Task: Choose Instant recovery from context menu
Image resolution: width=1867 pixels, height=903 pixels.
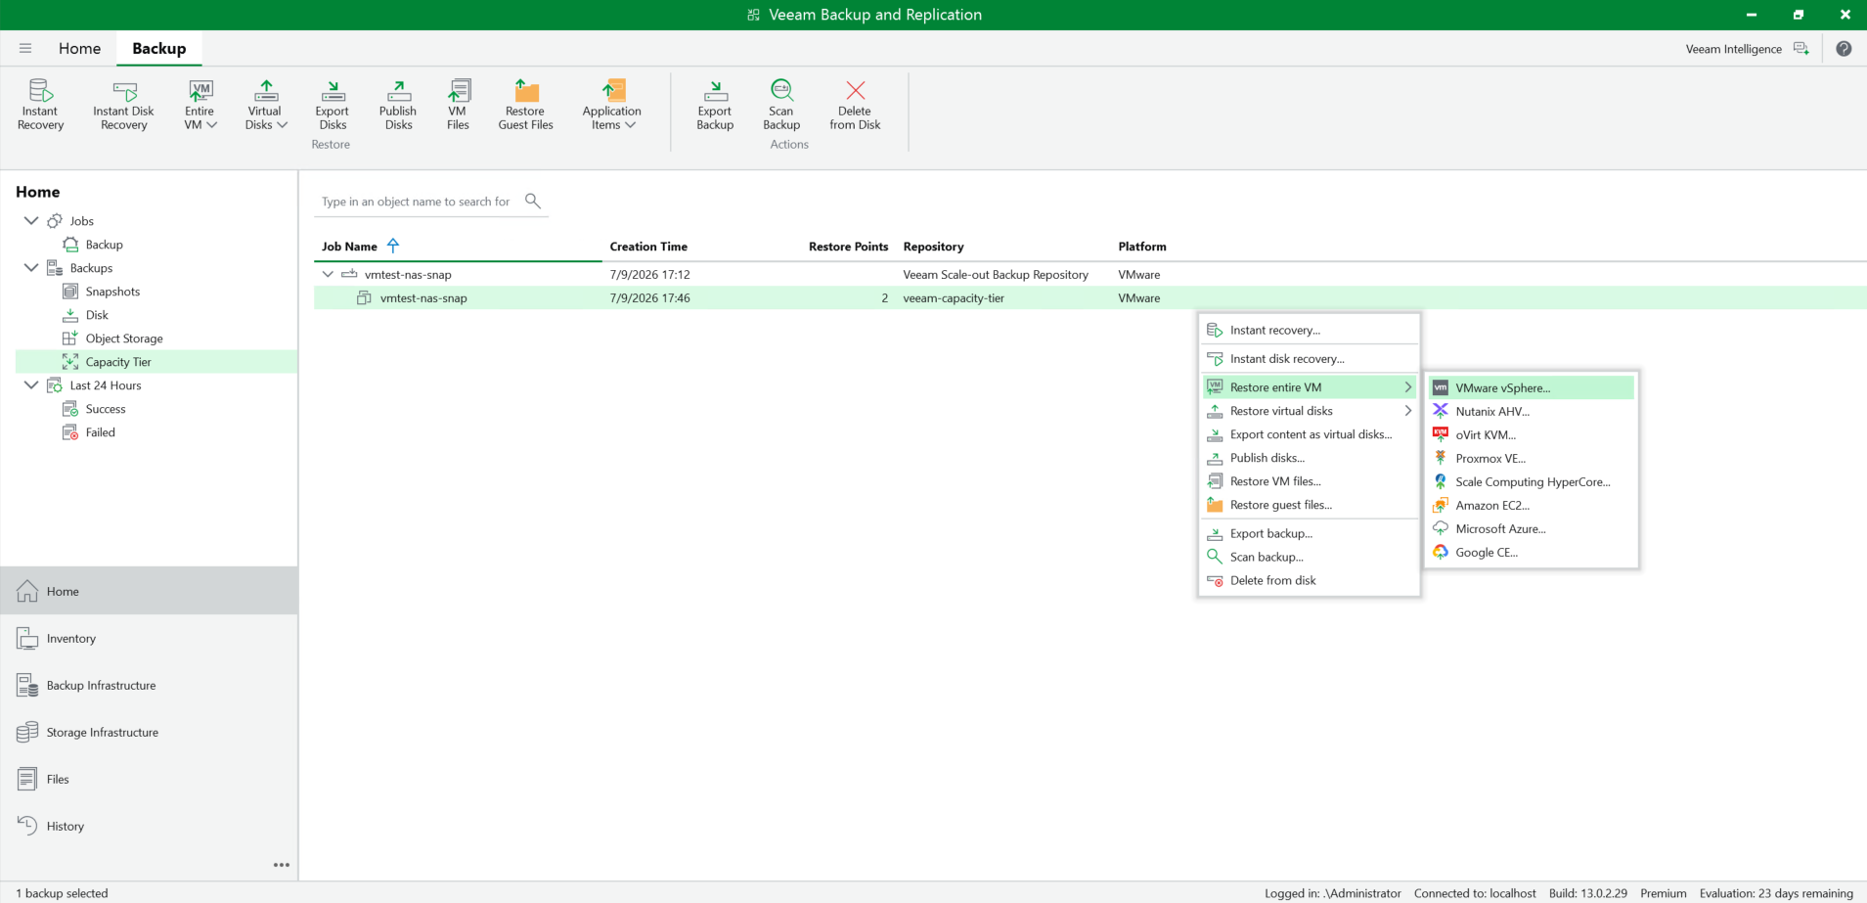Action: point(1310,330)
